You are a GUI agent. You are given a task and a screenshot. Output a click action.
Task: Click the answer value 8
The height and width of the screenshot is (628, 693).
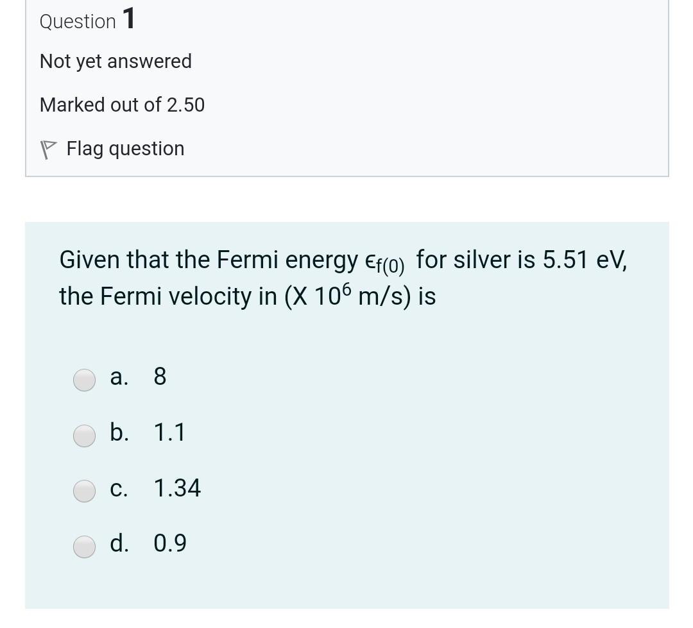pos(160,377)
